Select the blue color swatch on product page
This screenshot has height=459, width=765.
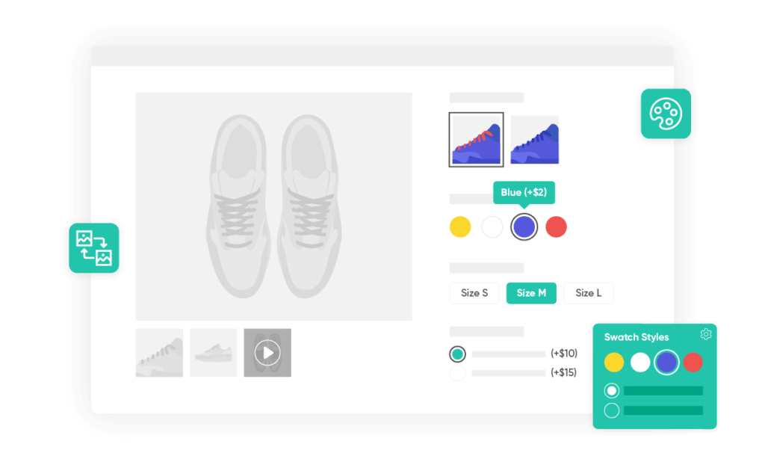(x=524, y=227)
